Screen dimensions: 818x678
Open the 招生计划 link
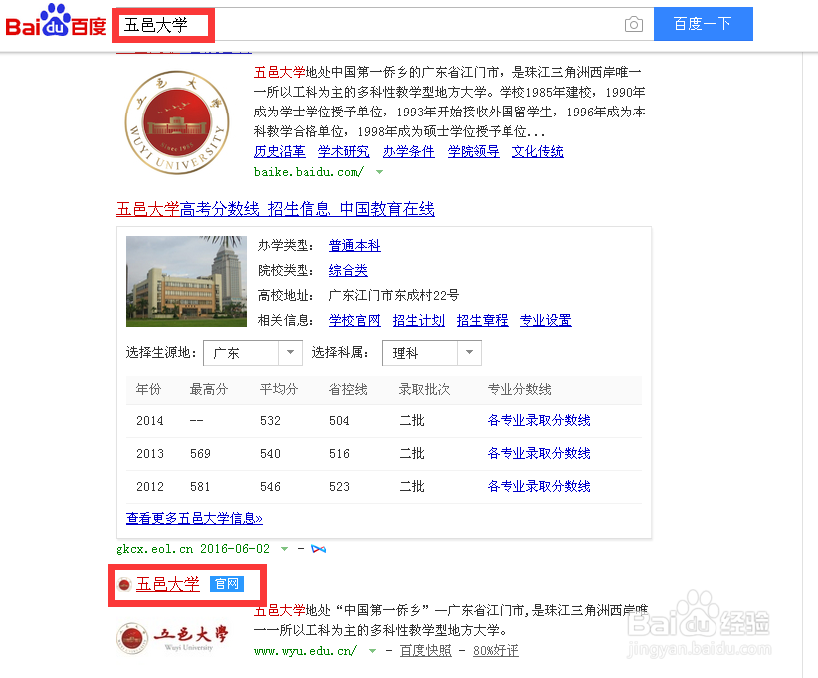(418, 320)
